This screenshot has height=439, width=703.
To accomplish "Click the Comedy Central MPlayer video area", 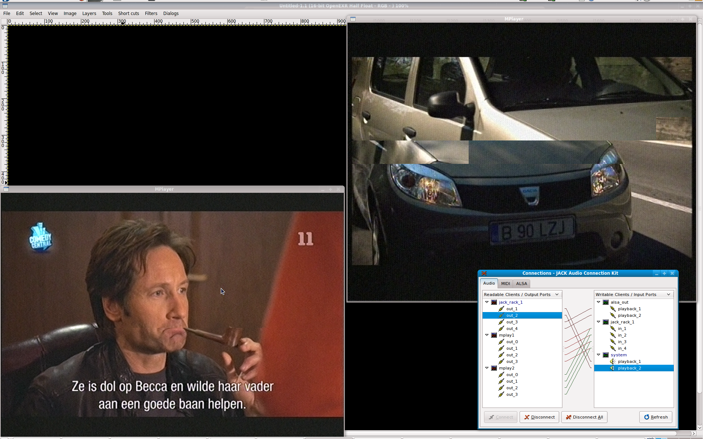I will point(172,314).
